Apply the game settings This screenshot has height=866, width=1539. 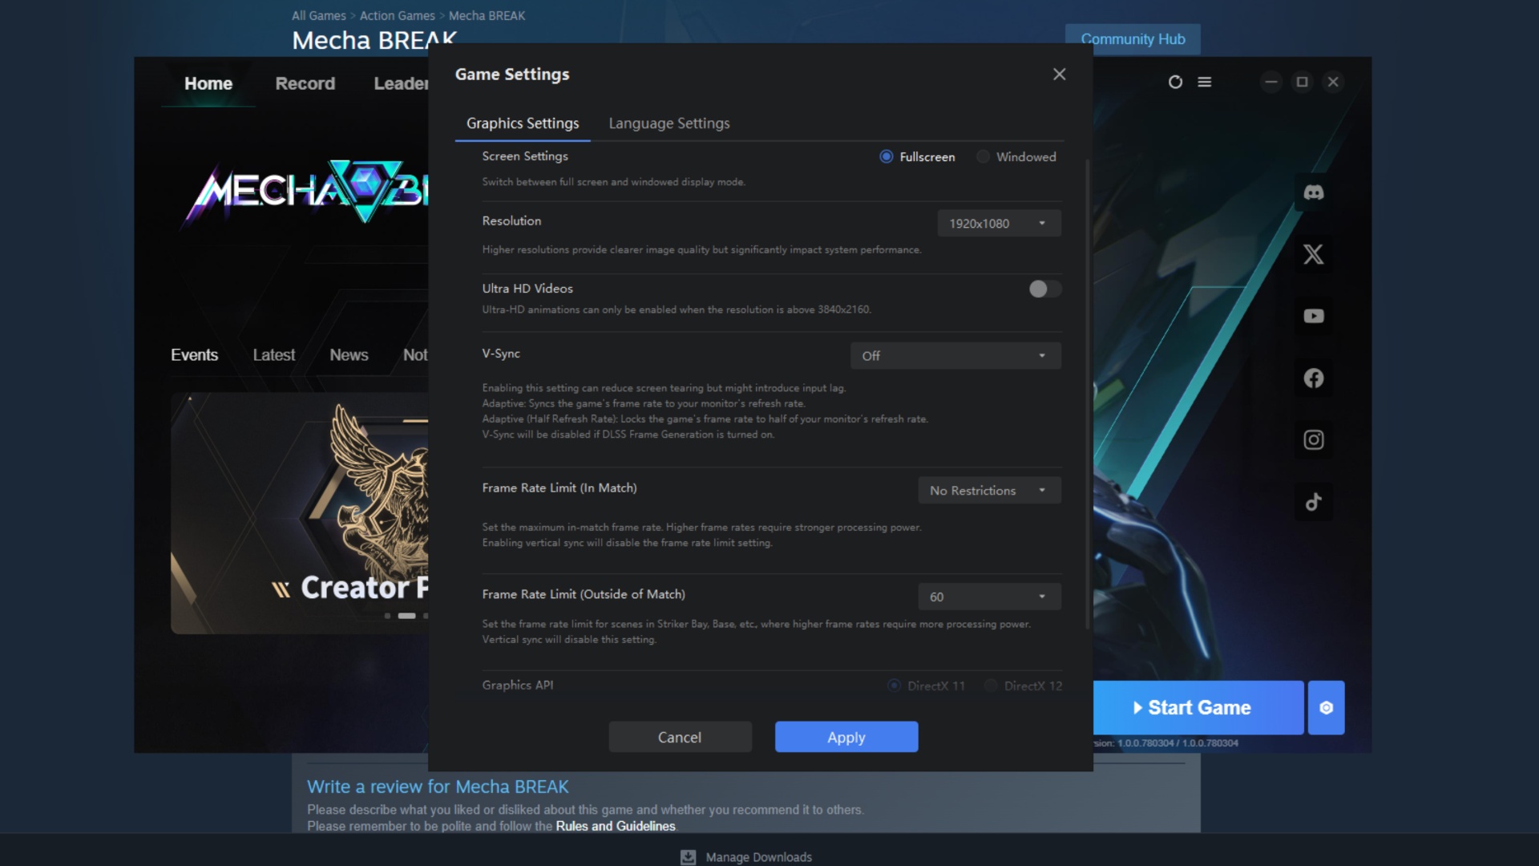pos(846,737)
